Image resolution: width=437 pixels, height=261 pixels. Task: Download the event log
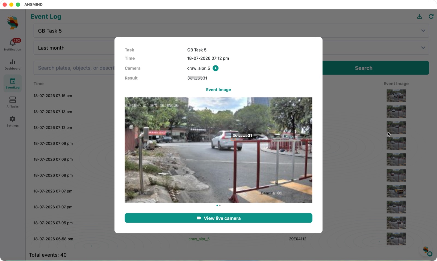(420, 17)
